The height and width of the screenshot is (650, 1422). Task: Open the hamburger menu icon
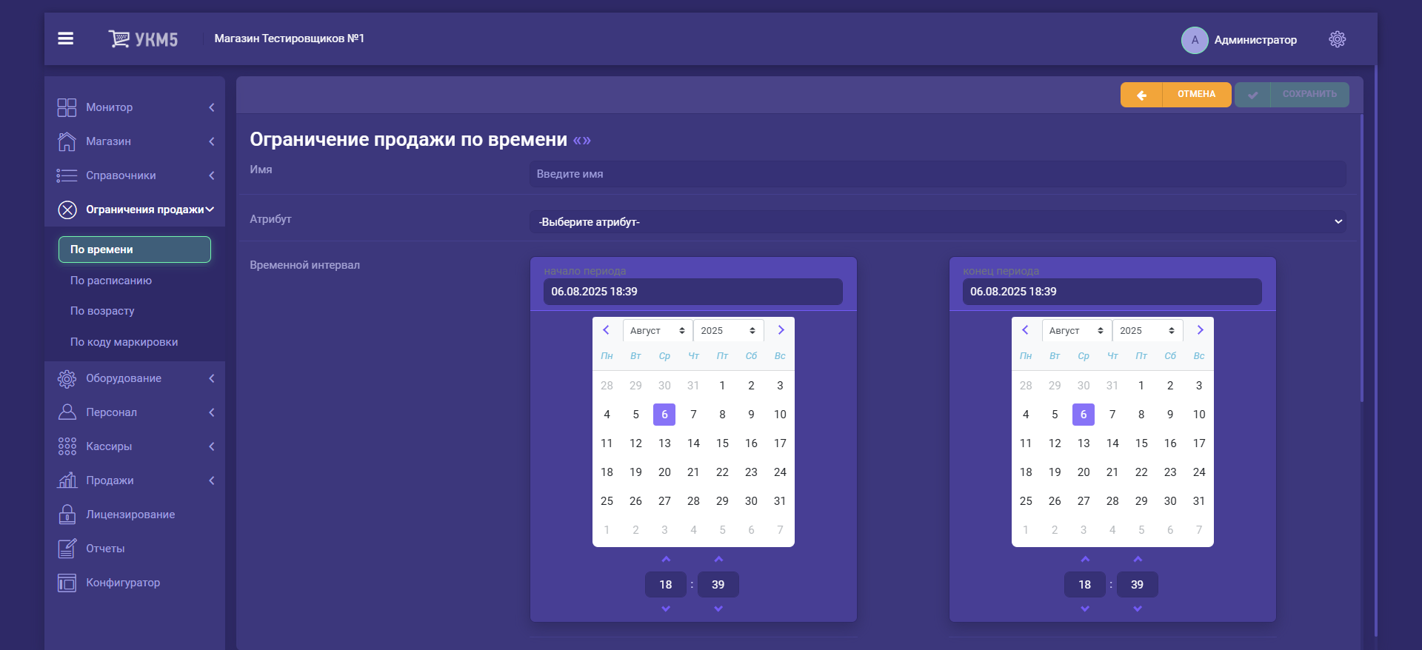[x=66, y=38]
